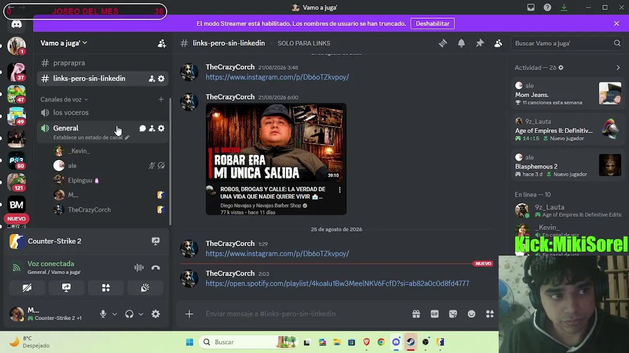Toggle headphones deafen
The height and width of the screenshot is (353, 629).
pyautogui.click(x=129, y=314)
